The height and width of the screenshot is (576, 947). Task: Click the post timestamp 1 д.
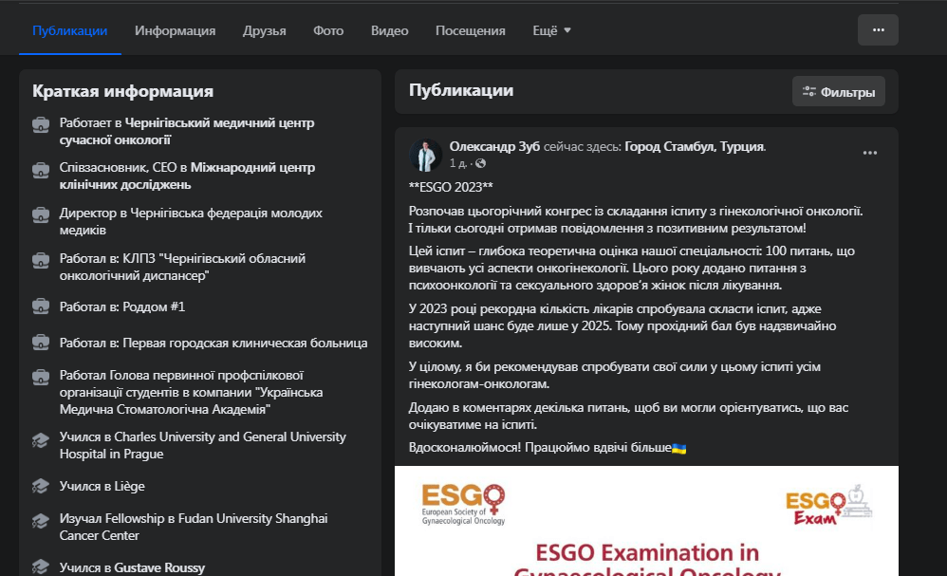click(x=458, y=163)
